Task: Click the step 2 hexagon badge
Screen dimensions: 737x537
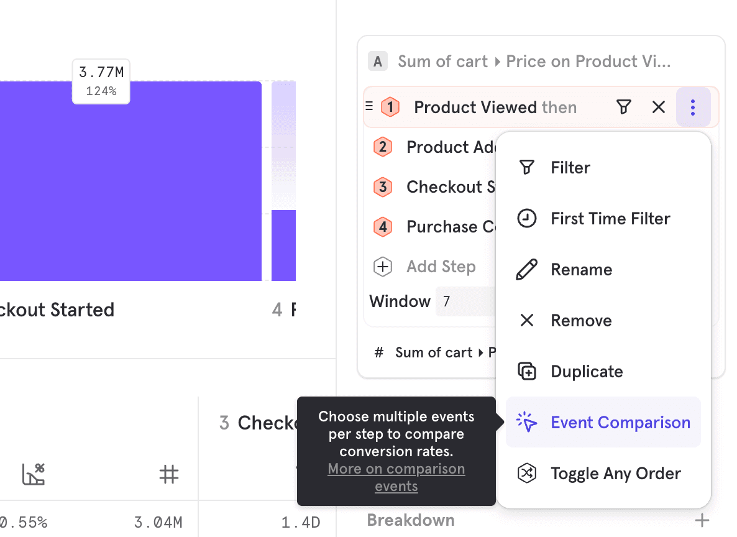Action: 383,147
